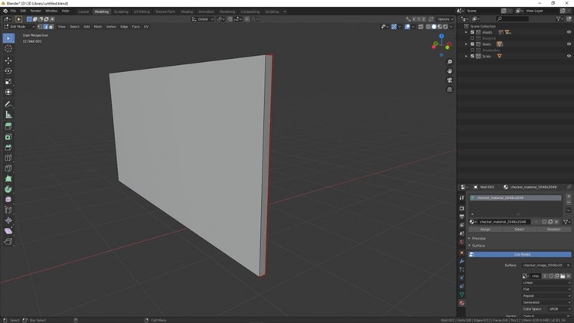Expand the Preview panel
Viewport: 574px width, 323px height.
pos(478,238)
